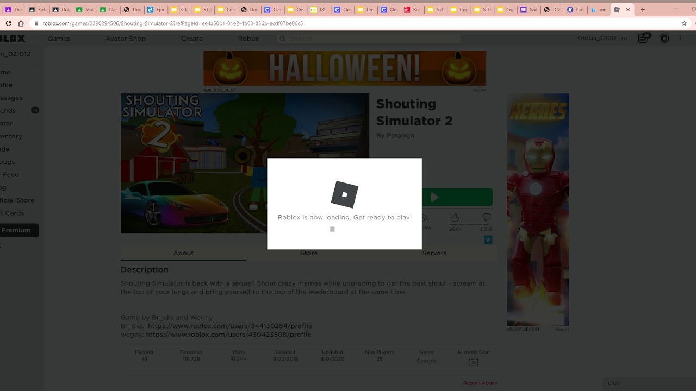Switch to the 'Sail' browser tab
This screenshot has width=696, height=391.
529,10
